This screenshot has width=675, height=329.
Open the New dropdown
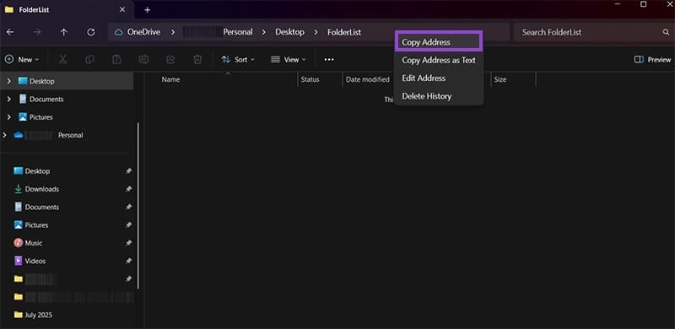tap(22, 59)
